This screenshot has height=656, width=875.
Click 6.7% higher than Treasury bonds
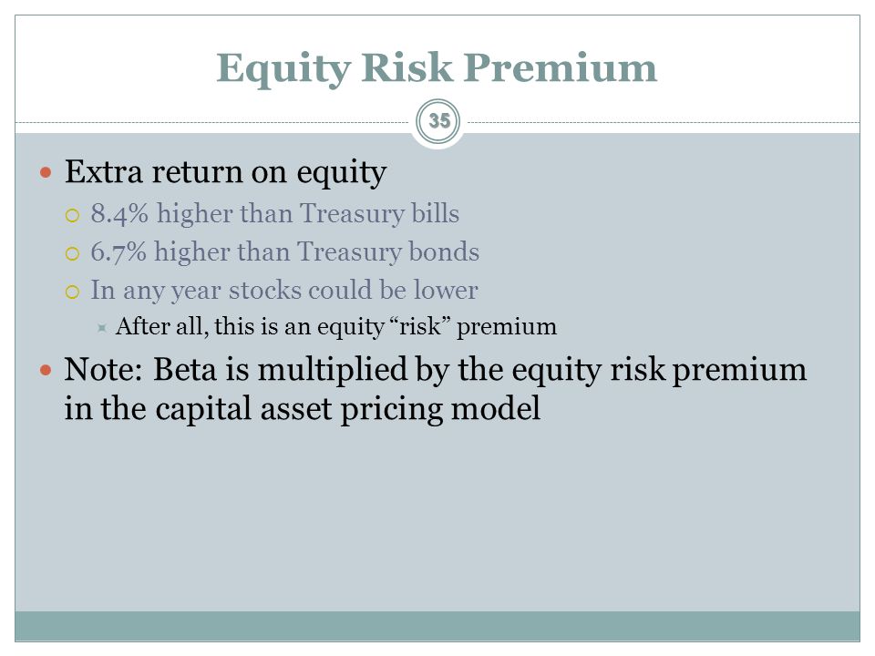(x=285, y=252)
